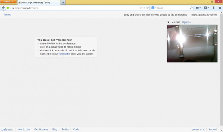
Task: Click the https://palava.tv/Testing invite link
Action: (x=204, y=15)
